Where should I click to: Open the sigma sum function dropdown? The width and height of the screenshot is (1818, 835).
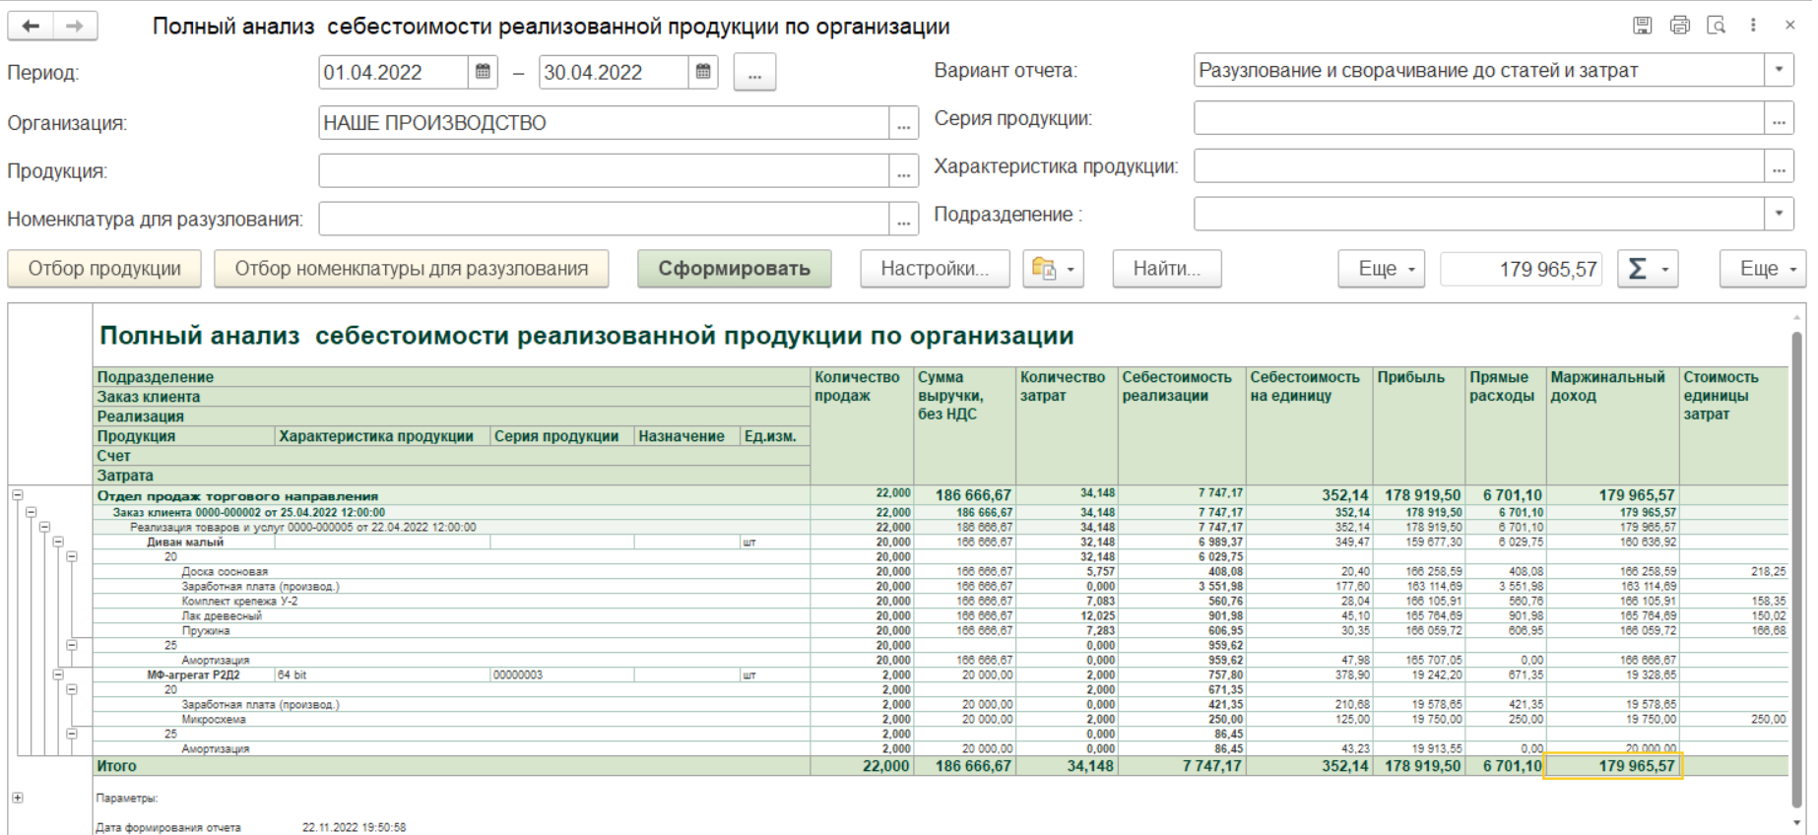(1648, 269)
